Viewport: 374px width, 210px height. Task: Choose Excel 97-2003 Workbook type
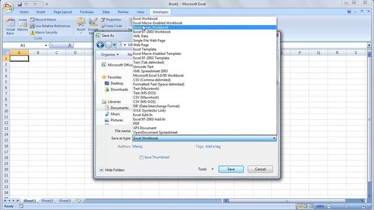(x=205, y=32)
